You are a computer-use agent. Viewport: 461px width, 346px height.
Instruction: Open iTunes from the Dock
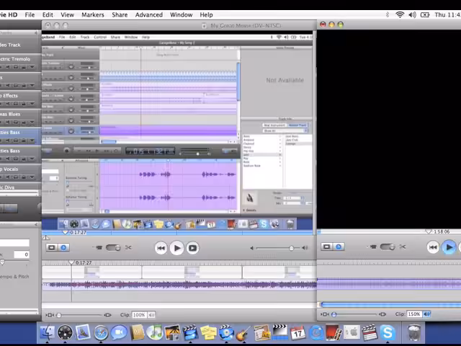click(154, 333)
